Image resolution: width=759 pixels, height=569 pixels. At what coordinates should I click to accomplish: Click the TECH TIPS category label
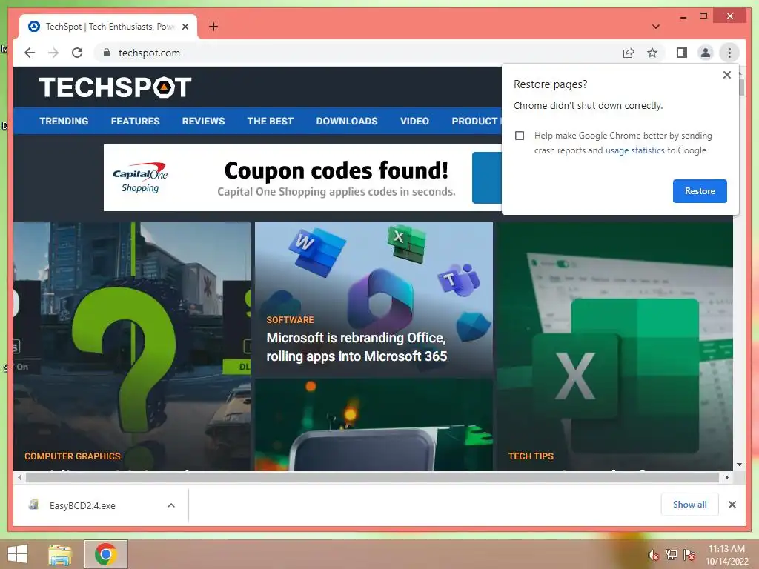click(x=531, y=456)
